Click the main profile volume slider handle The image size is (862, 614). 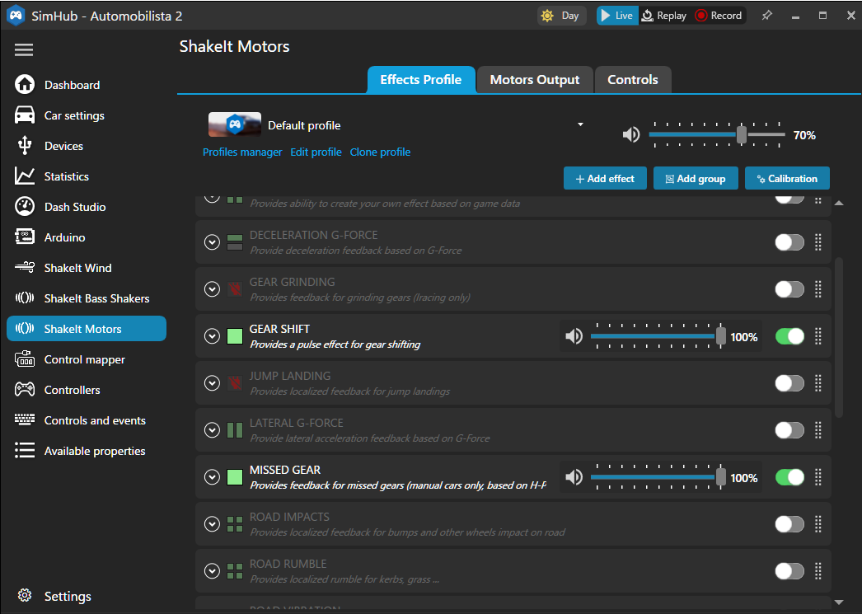[x=742, y=134]
